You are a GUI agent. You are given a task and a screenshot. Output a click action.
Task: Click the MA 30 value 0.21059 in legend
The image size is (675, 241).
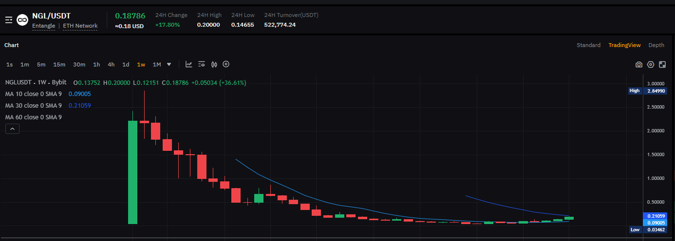(80, 105)
